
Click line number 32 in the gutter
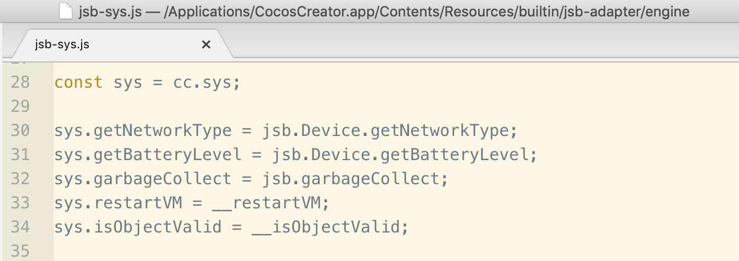[x=20, y=179]
